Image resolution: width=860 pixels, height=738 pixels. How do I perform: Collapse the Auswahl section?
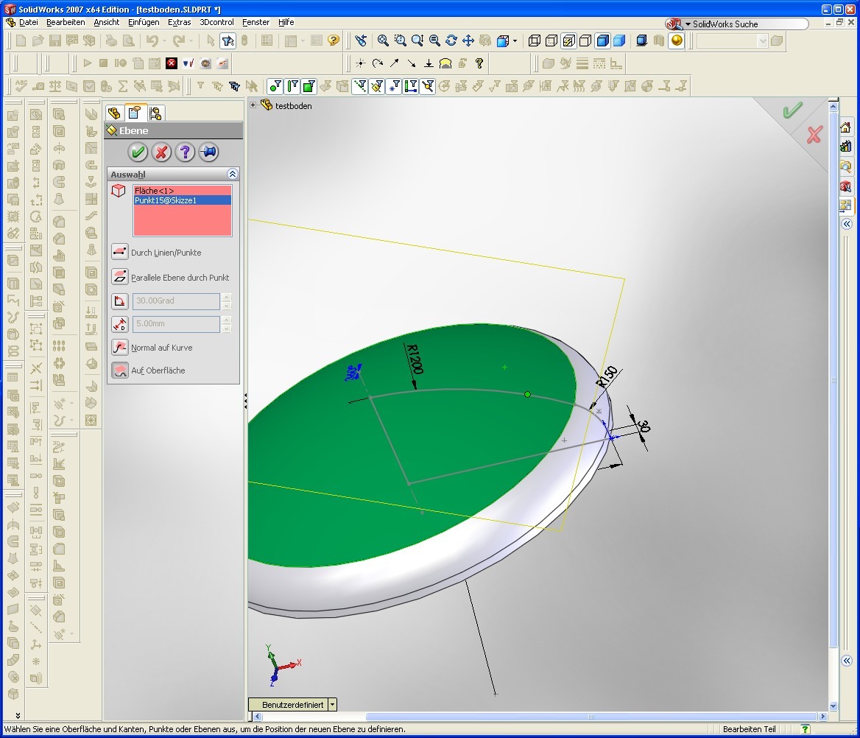coord(233,175)
